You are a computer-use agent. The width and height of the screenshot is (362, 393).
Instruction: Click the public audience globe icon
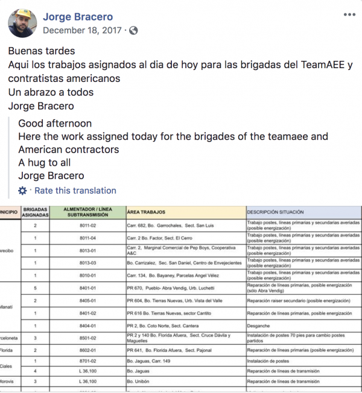(133, 30)
